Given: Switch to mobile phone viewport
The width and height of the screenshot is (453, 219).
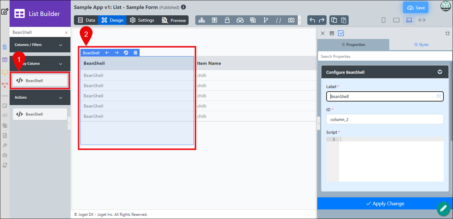Looking at the screenshot, I should tap(384, 20).
